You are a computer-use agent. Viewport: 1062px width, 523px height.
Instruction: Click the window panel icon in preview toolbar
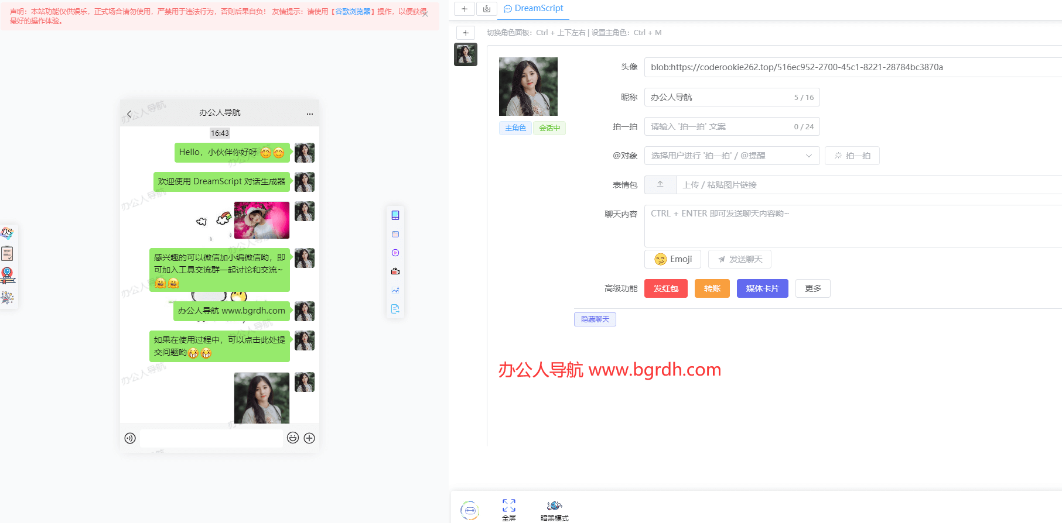coord(395,234)
